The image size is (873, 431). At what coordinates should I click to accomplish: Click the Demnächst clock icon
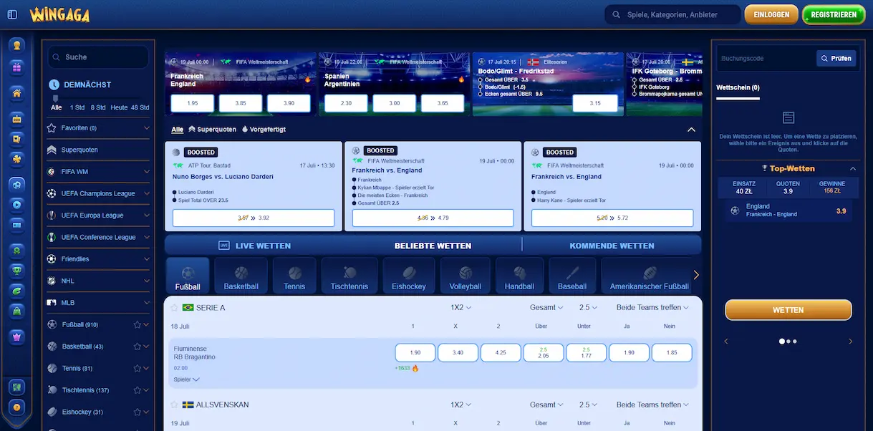(54, 84)
